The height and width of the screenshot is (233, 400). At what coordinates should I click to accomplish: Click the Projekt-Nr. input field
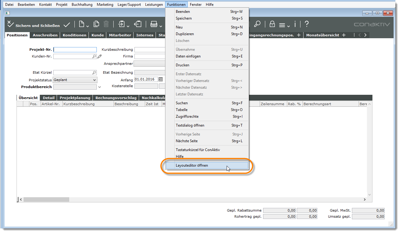coord(75,50)
